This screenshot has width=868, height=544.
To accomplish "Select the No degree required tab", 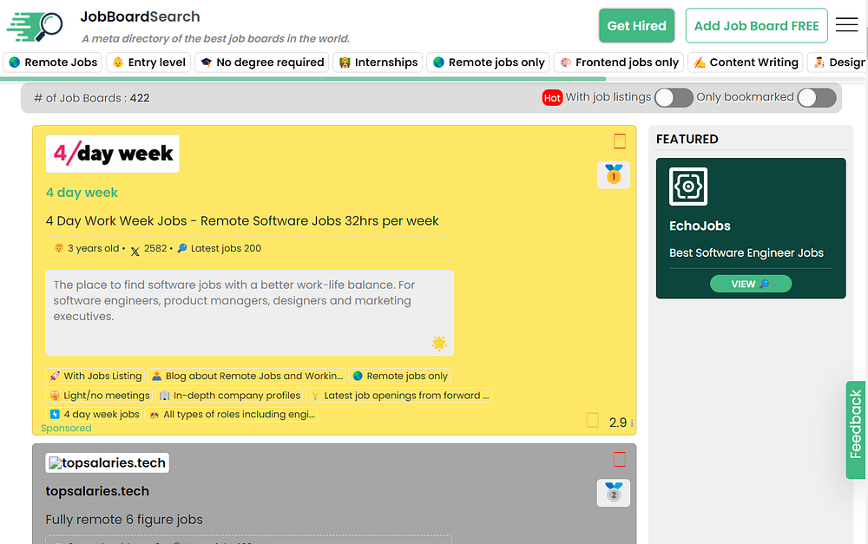I will pos(262,62).
